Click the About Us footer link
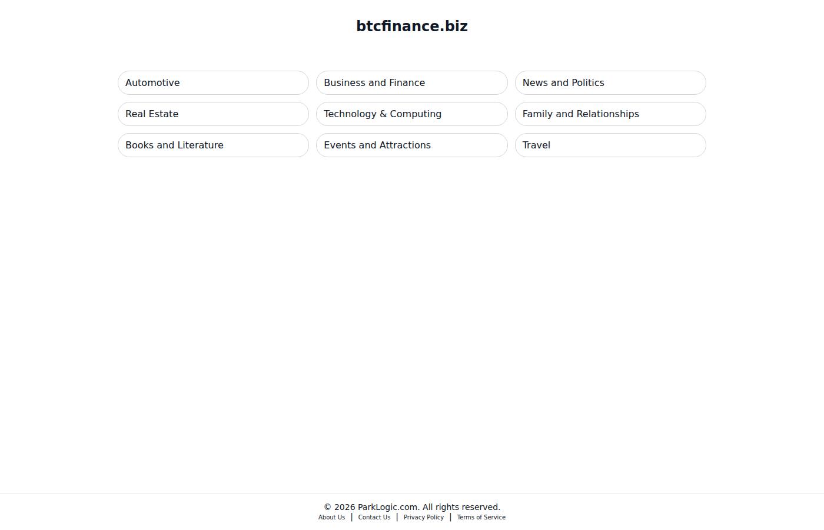The height and width of the screenshot is (530, 824). [x=331, y=518]
